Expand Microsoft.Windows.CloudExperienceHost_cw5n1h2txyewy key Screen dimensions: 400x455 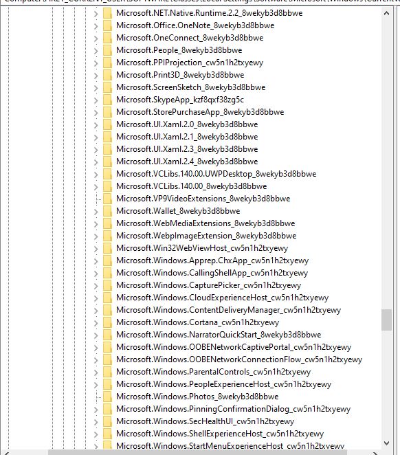pos(96,298)
